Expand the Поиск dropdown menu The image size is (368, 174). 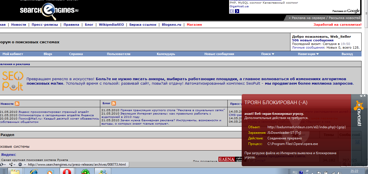[268, 54]
